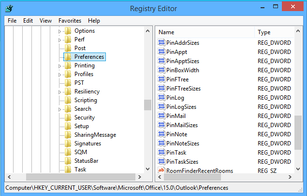Expand the Profiles key
The width and height of the screenshot is (307, 196).
[x=60, y=75]
